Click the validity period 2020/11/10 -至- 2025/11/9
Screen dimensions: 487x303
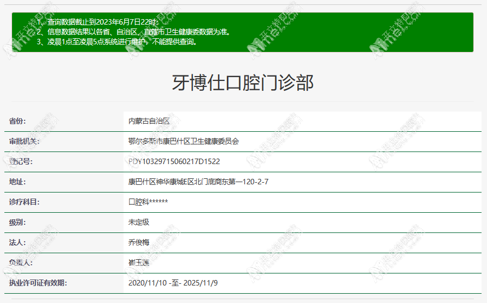pos(173,283)
